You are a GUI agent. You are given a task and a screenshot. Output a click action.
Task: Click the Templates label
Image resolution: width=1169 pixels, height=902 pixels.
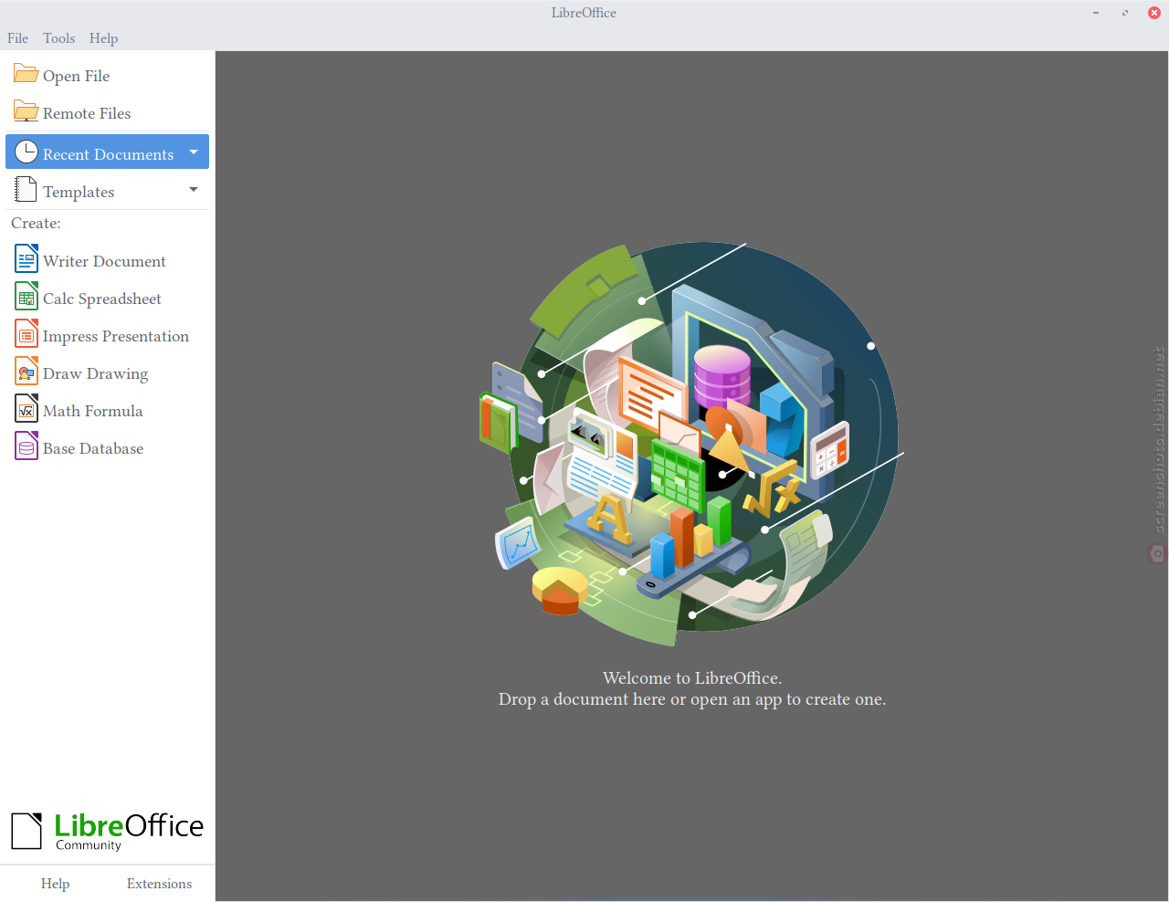tap(79, 192)
